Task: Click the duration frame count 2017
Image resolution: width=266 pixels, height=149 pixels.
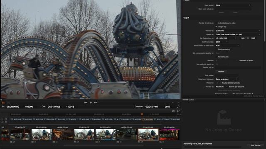Action: [x=167, y=107]
